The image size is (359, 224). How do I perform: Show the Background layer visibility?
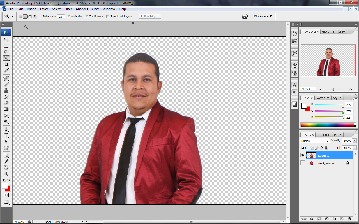click(302, 163)
